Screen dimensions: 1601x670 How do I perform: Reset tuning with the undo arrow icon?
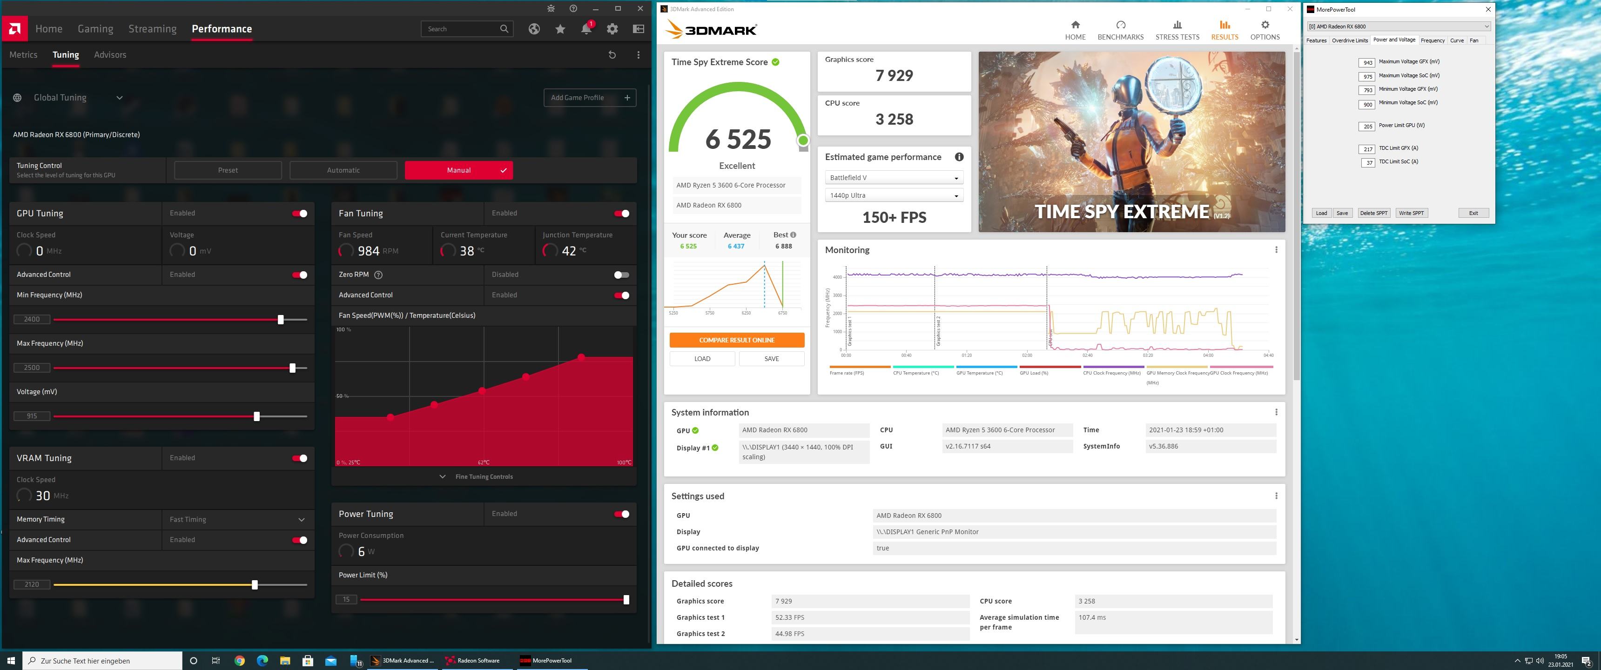612,55
